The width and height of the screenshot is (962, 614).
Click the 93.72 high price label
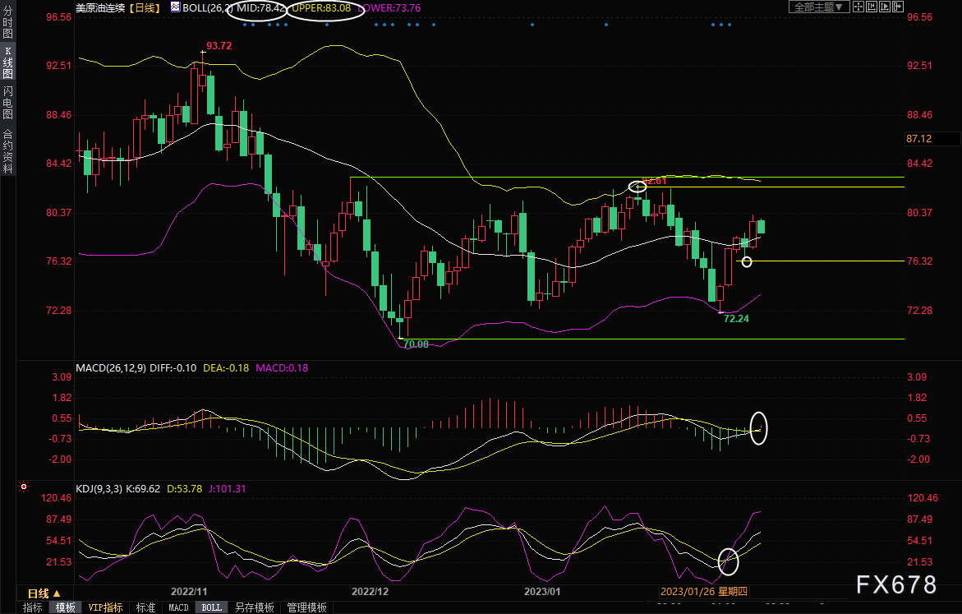point(219,45)
